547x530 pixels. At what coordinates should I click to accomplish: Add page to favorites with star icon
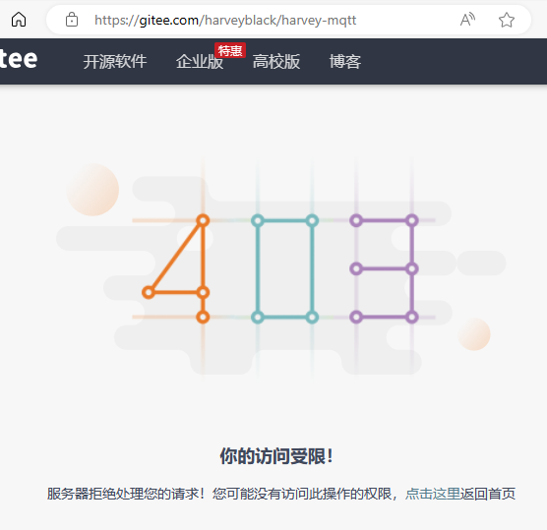[x=507, y=20]
